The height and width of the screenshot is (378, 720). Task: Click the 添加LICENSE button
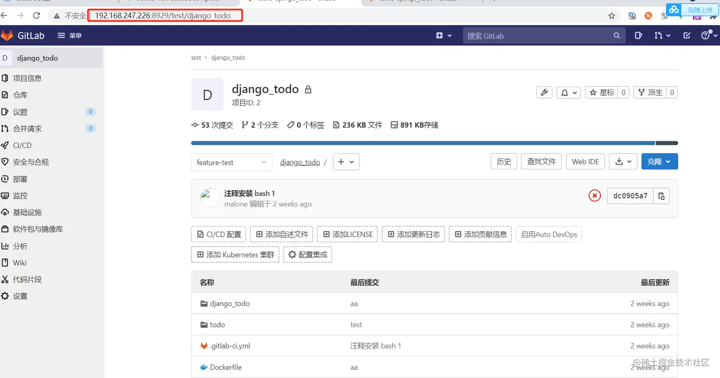pos(348,234)
